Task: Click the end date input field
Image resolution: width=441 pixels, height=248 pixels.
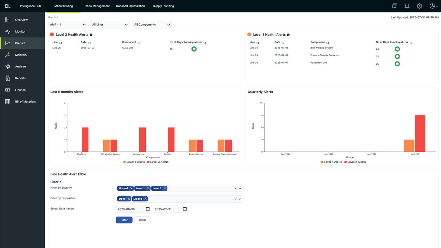Action: click(167, 209)
